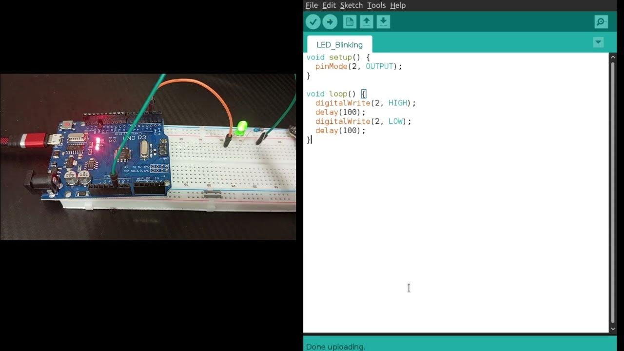Image resolution: width=624 pixels, height=351 pixels.
Task: Open the Serial Monitor magnifier icon
Action: point(601,22)
